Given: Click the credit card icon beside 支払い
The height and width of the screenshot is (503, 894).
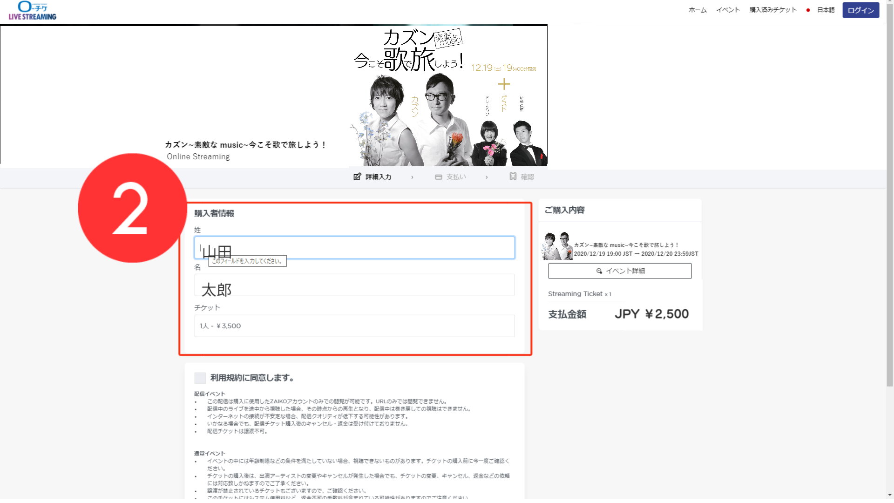Looking at the screenshot, I should (x=439, y=177).
